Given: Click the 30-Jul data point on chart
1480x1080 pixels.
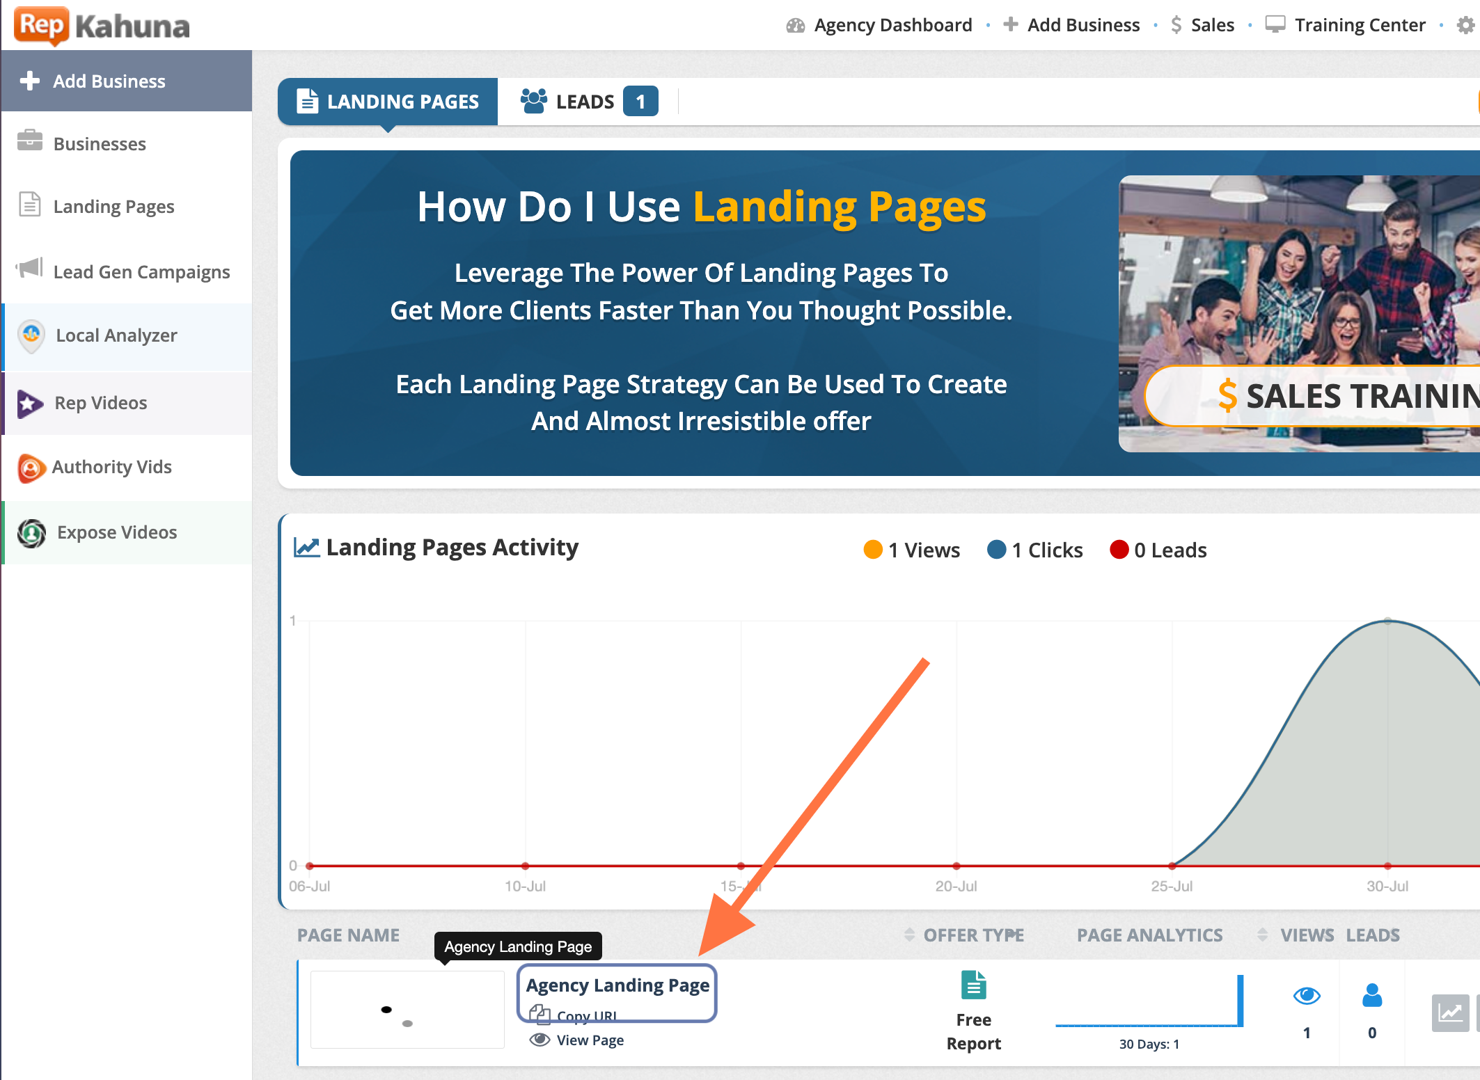Looking at the screenshot, I should pos(1387,621).
